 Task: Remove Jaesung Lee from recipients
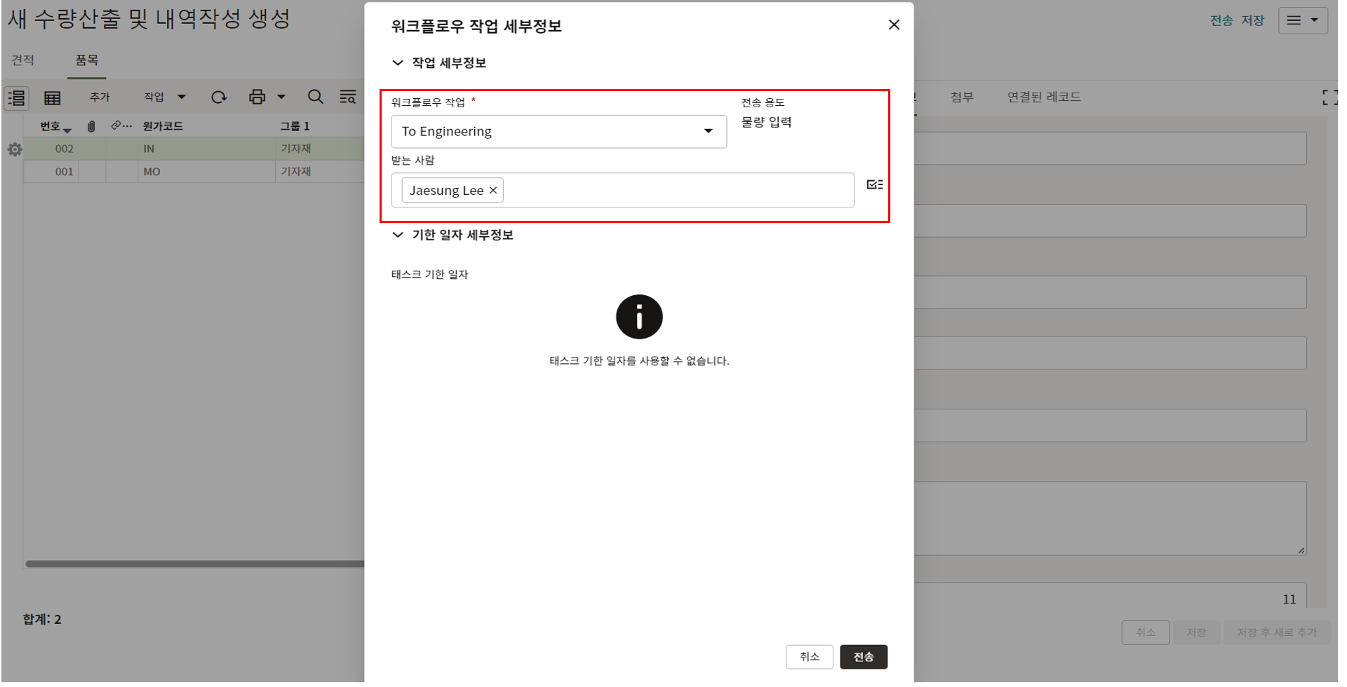[x=493, y=191]
